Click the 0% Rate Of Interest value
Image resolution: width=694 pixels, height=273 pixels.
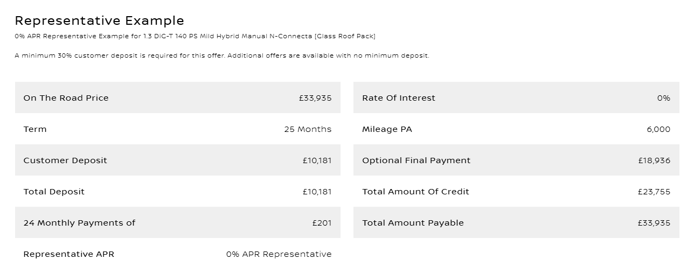coord(663,98)
